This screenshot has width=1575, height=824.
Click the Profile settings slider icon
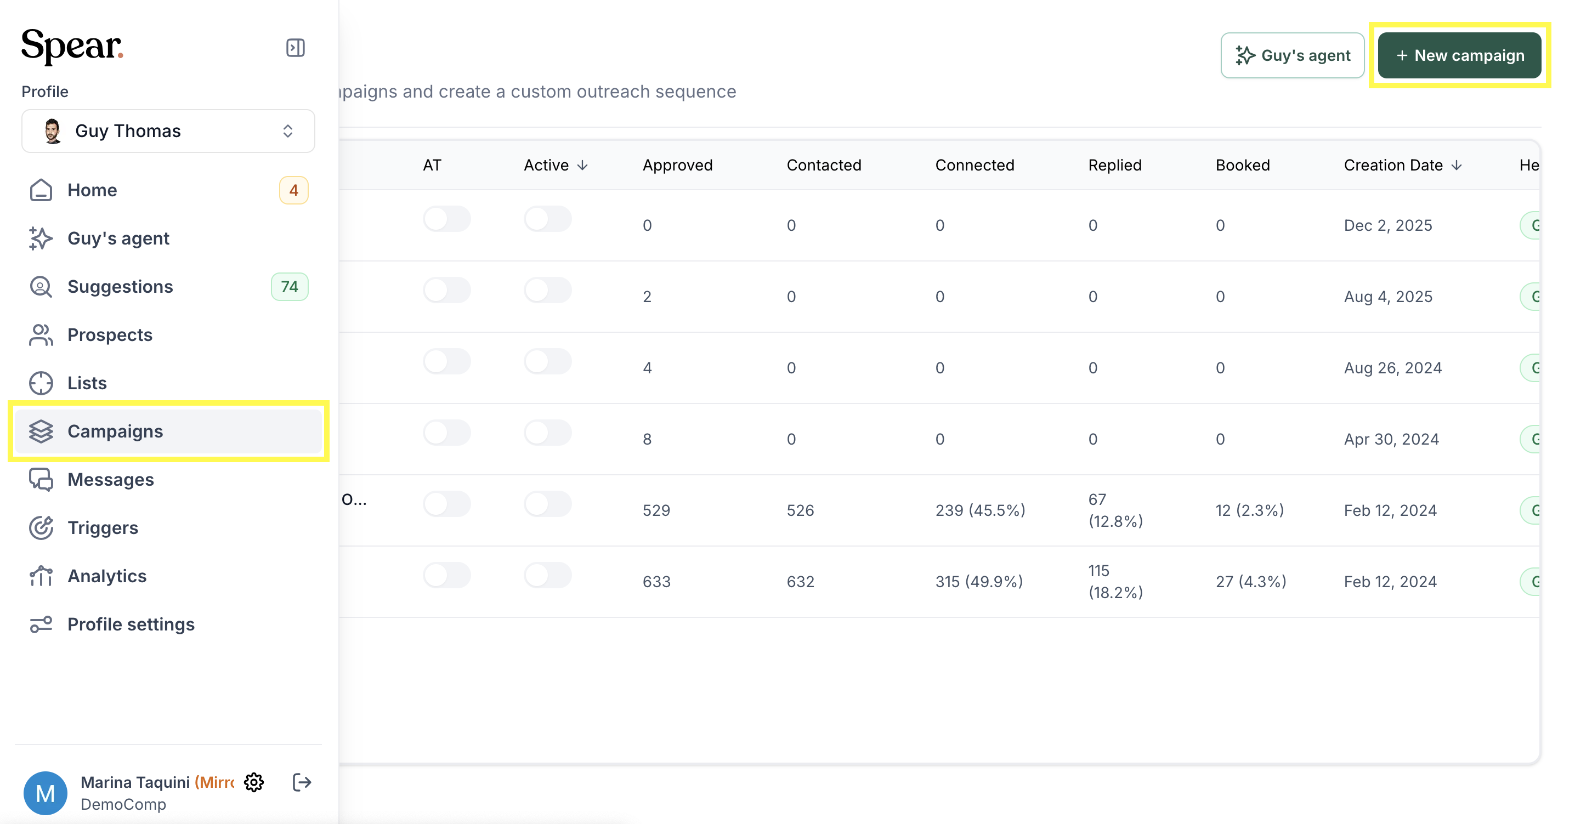(41, 624)
